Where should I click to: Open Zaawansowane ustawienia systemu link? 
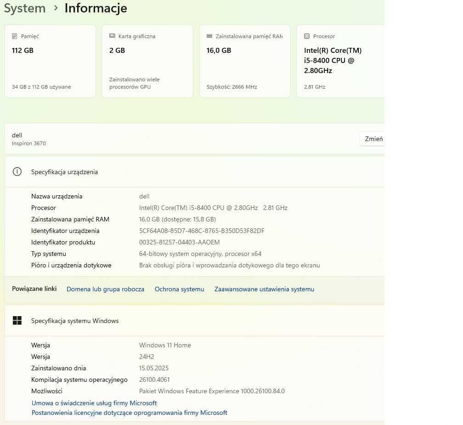pyautogui.click(x=264, y=289)
